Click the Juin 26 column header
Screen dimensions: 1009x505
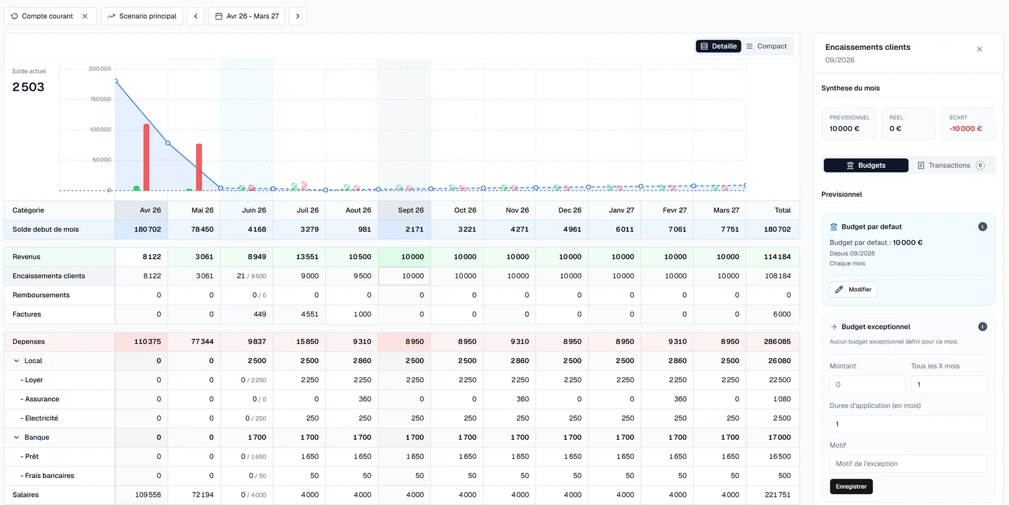click(247, 210)
